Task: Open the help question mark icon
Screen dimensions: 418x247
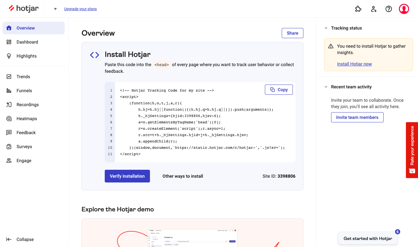Action: point(389,9)
